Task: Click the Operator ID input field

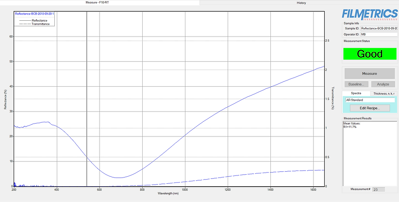Action: pyautogui.click(x=379, y=34)
